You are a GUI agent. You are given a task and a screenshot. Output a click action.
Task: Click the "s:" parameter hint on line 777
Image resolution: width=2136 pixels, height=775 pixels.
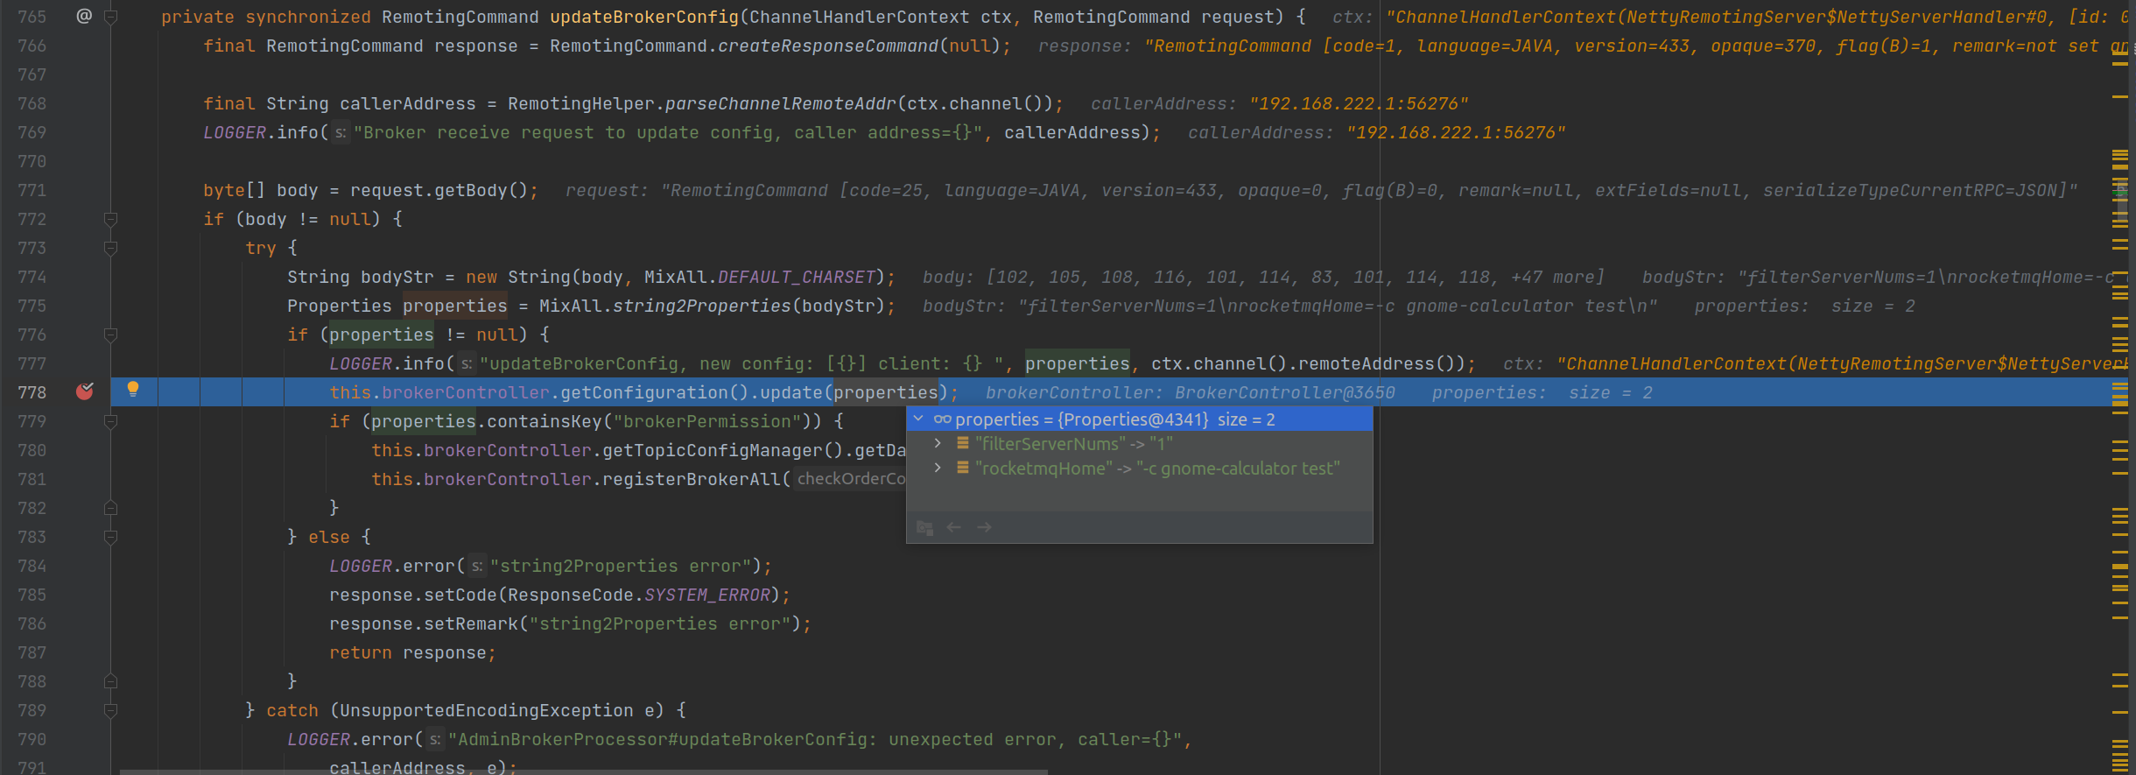(467, 363)
